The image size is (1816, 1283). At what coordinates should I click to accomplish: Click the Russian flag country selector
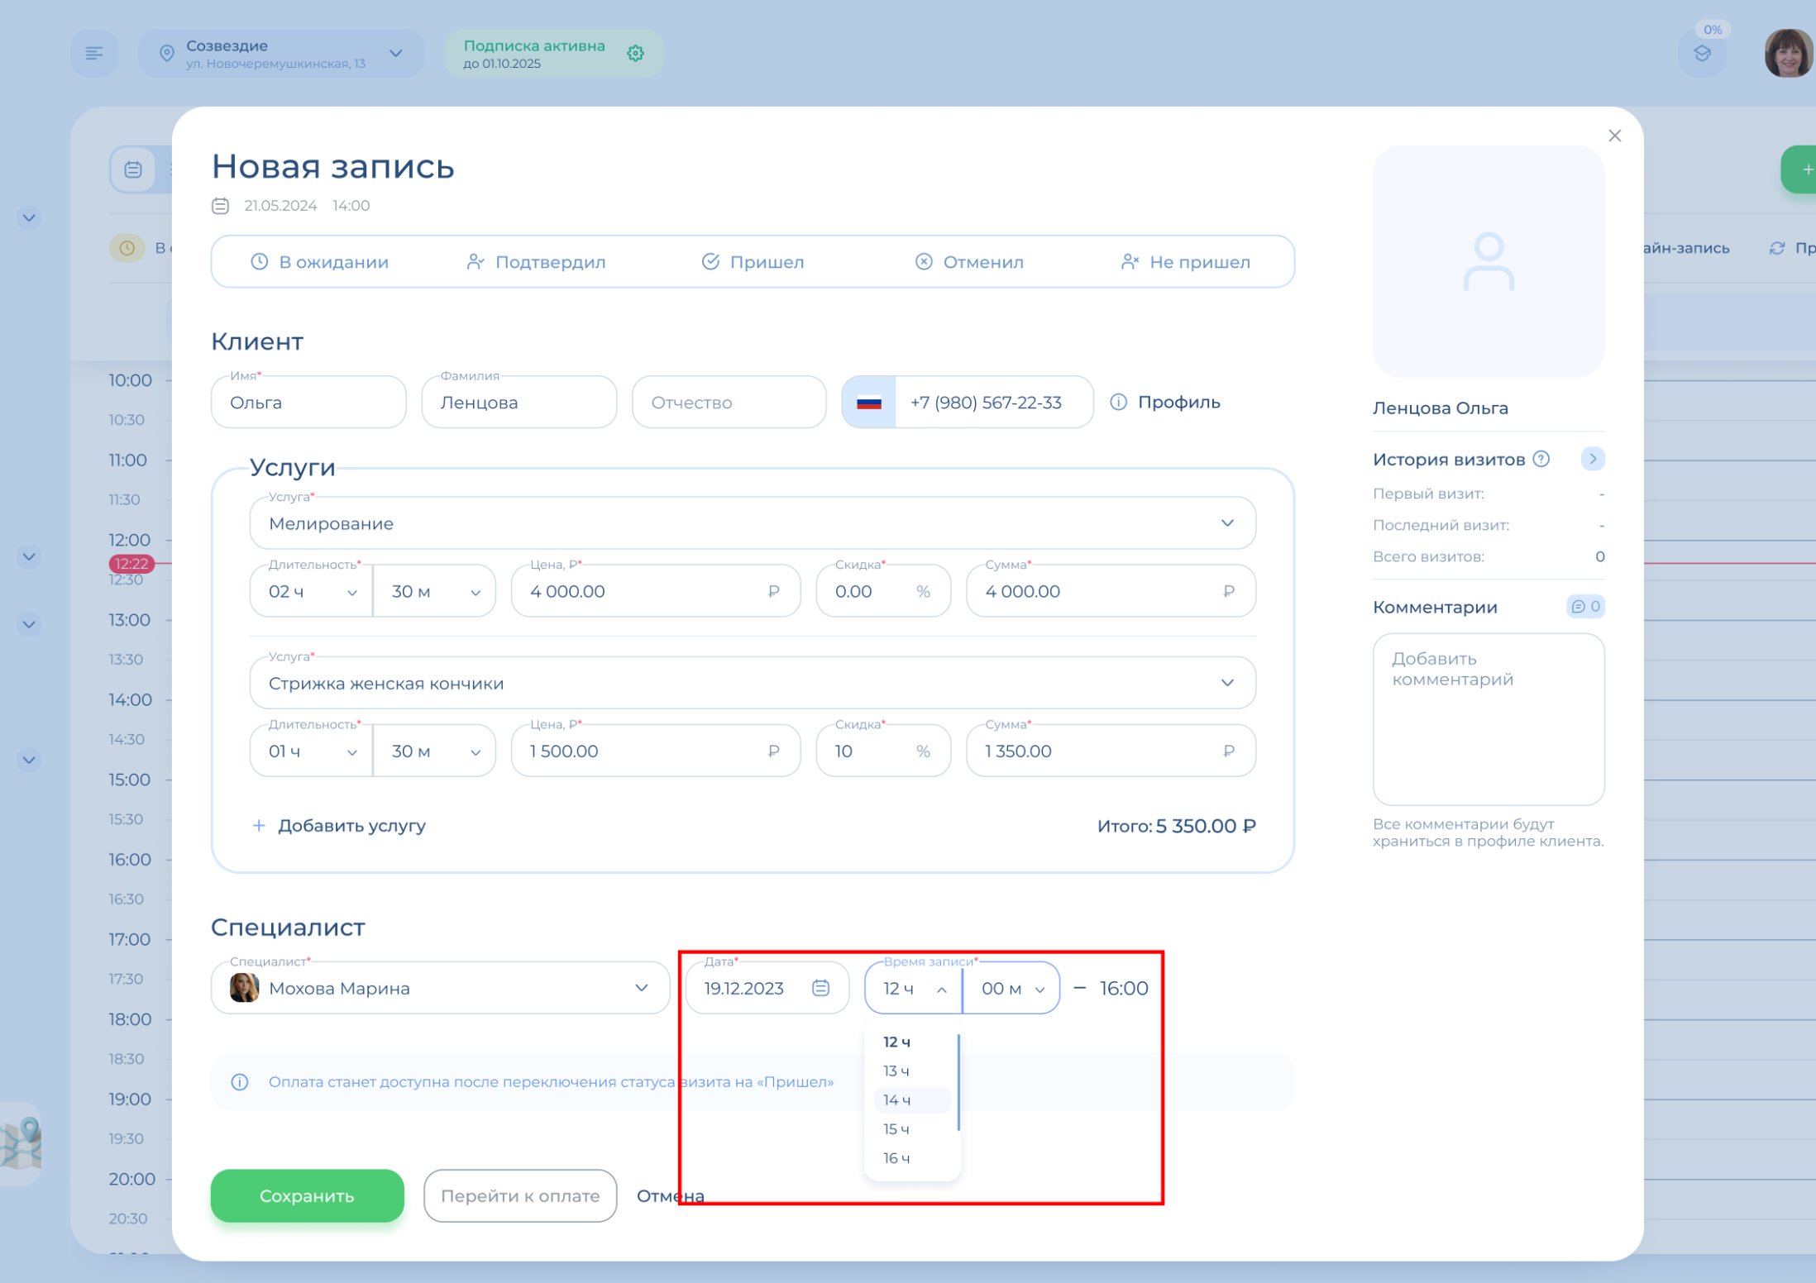(868, 403)
